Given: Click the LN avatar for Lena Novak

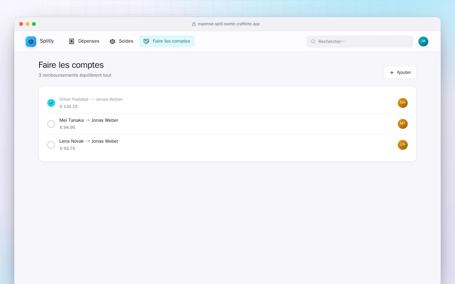Looking at the screenshot, I should click(403, 145).
